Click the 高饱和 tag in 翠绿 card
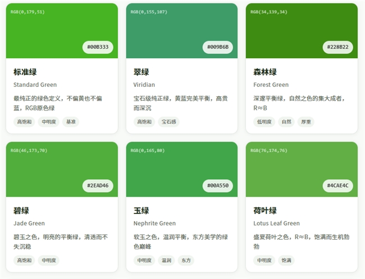Viewport: 365px width, 279px height. tap(144, 122)
